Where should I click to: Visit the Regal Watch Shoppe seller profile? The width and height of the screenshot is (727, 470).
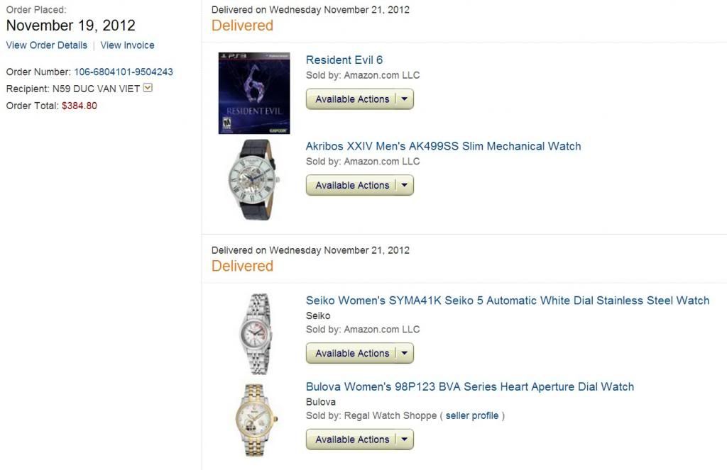click(472, 415)
